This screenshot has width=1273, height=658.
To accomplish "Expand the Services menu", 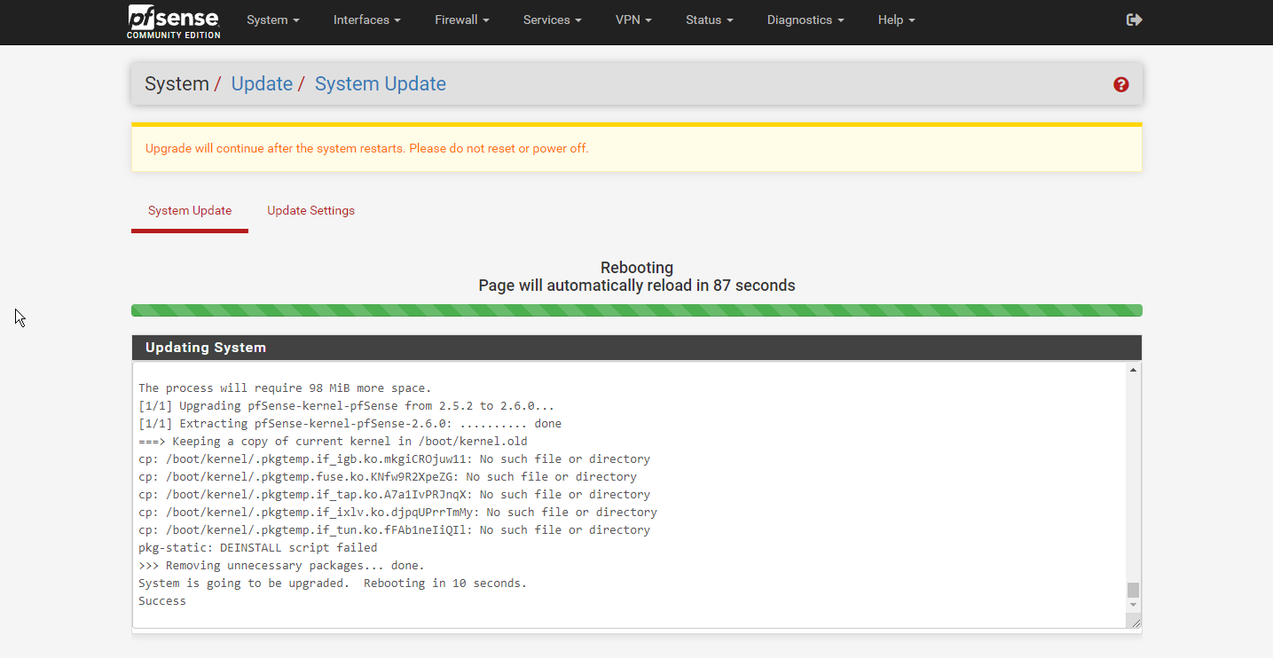I will point(552,20).
